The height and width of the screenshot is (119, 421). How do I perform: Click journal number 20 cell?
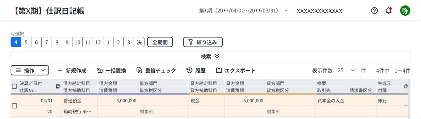point(36,112)
